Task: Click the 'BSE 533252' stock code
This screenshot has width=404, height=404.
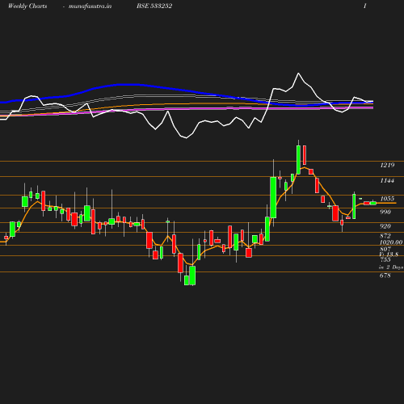Action: [154, 6]
